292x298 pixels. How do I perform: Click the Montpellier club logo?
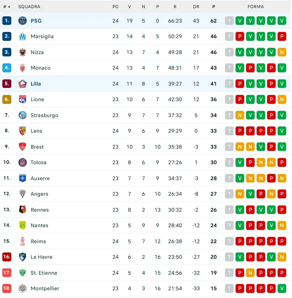[23, 289]
